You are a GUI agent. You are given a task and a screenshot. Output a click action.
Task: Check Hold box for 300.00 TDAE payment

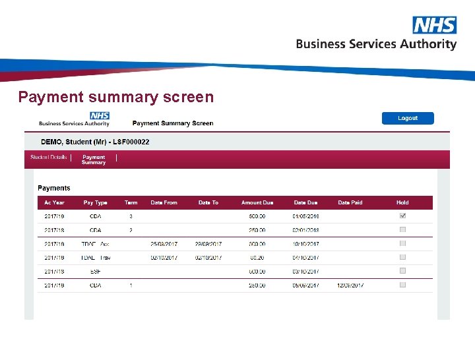(x=402, y=243)
